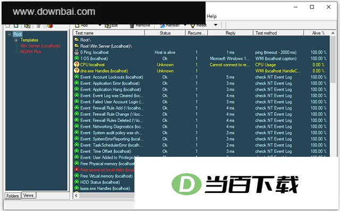Click the Free Physical memory status icon
Viewport: 340px width, 211px height.
point(76,163)
